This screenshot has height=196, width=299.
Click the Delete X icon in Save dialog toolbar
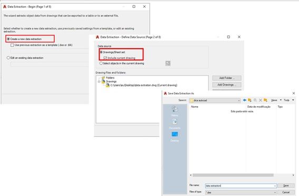click(261, 100)
